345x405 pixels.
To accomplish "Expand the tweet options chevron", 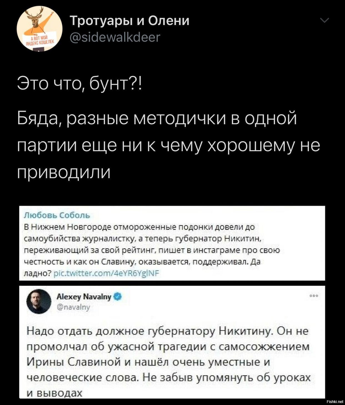I will pyautogui.click(x=324, y=20).
